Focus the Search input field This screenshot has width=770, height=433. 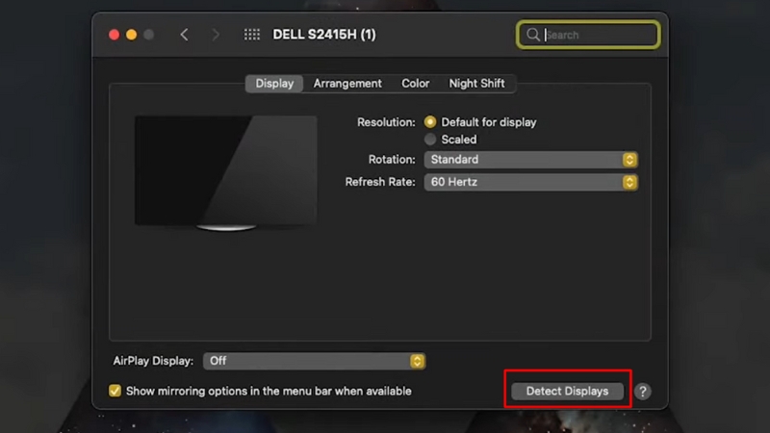point(588,35)
